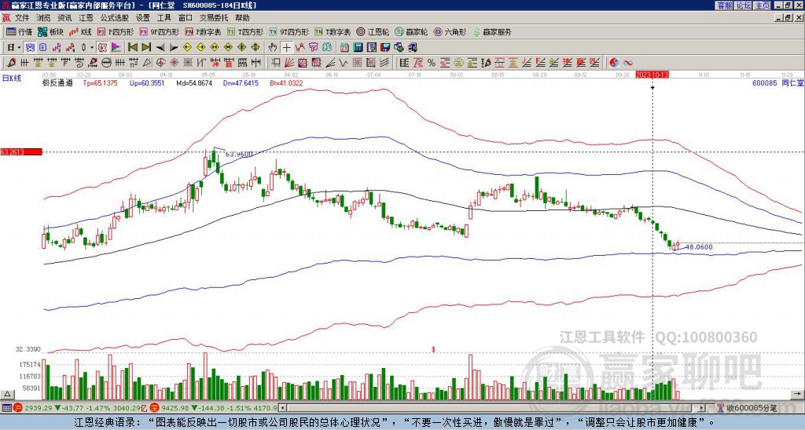
Task: Open the calendar icon in the toolbar
Action: 344,48
